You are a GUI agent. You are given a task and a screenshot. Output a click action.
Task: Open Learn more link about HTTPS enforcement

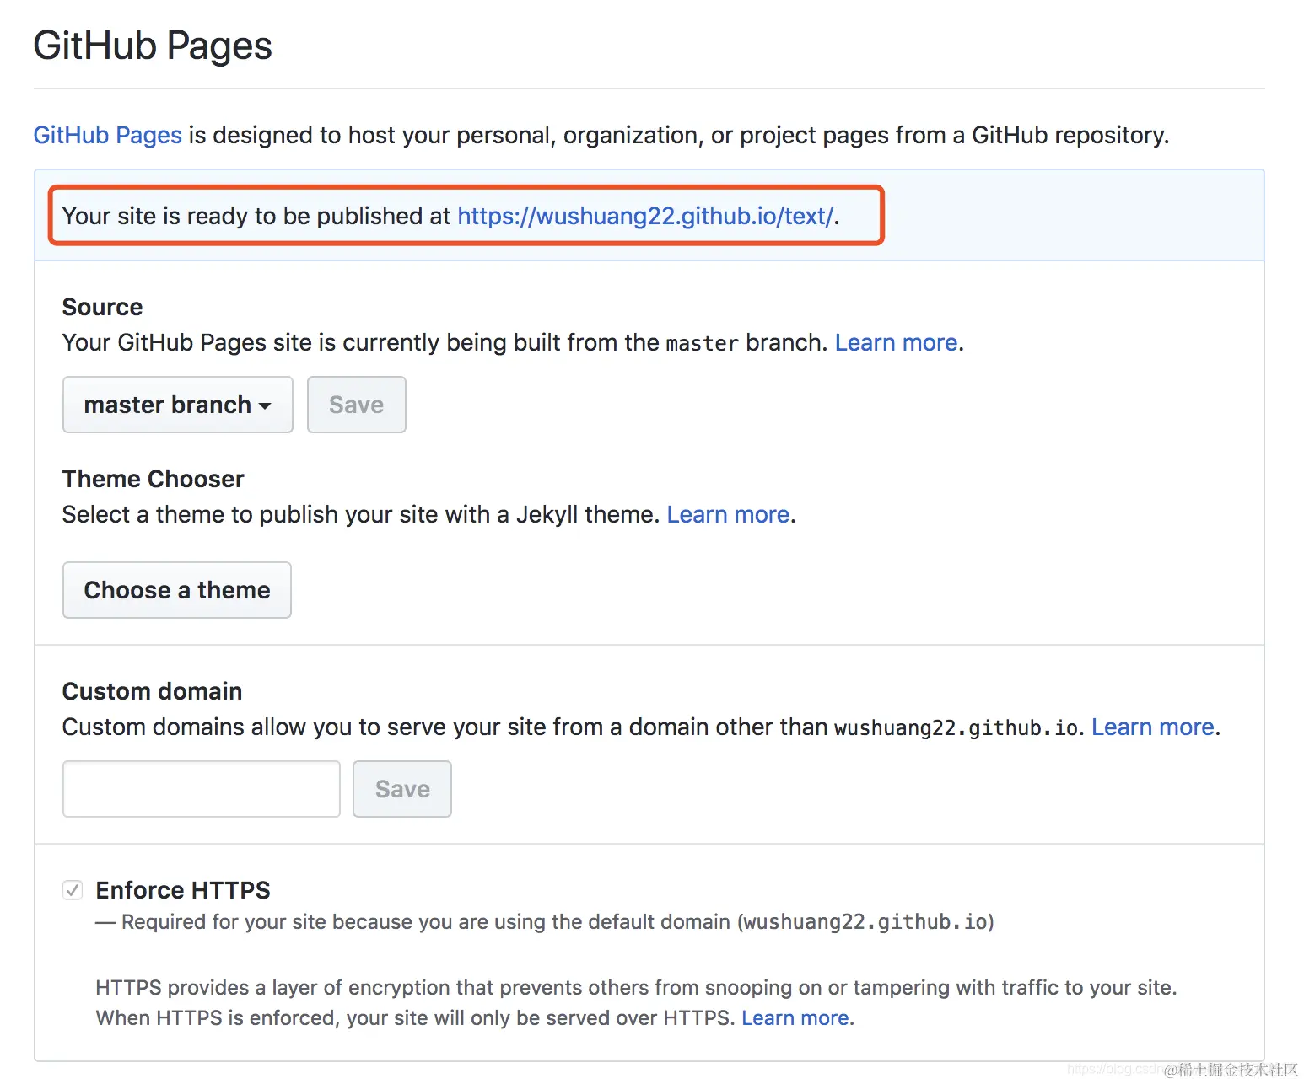click(x=795, y=1018)
